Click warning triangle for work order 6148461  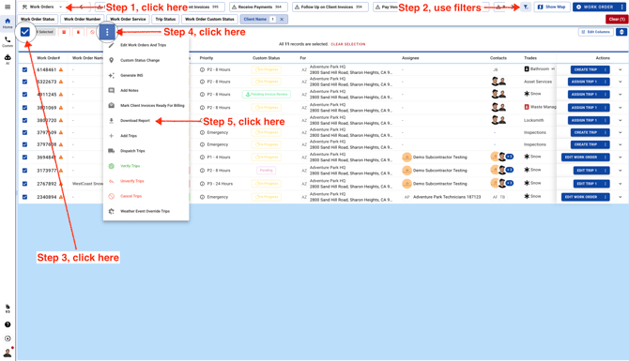61,69
